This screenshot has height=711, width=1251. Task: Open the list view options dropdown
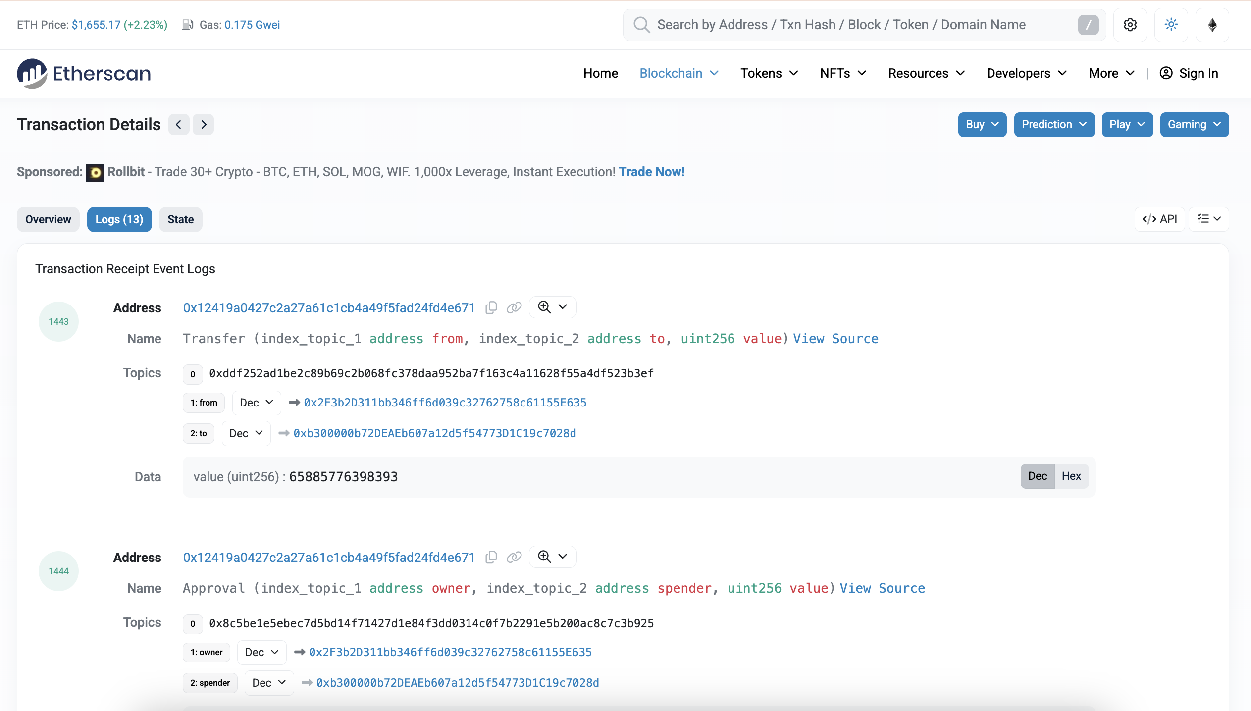coord(1208,219)
